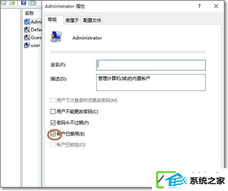Select the DefaultAccount user entry
This screenshot has width=228, height=191.
(33, 30)
